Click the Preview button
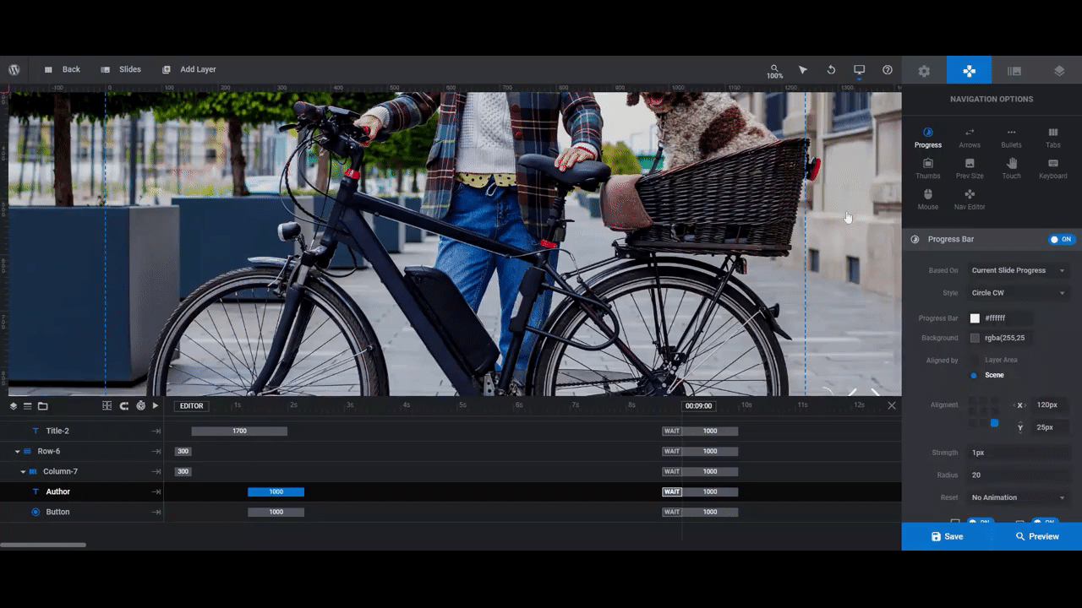This screenshot has width=1082, height=608. pyautogui.click(x=1036, y=536)
